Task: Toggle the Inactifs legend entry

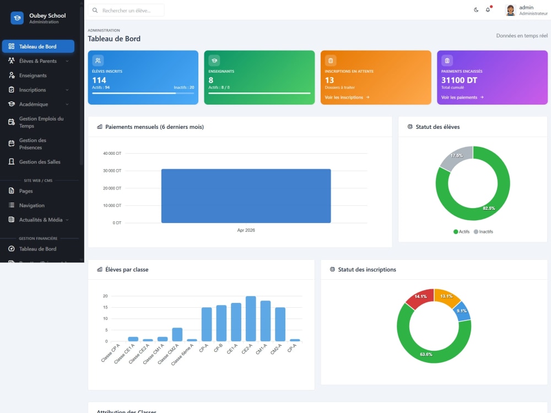Action: pos(484,232)
